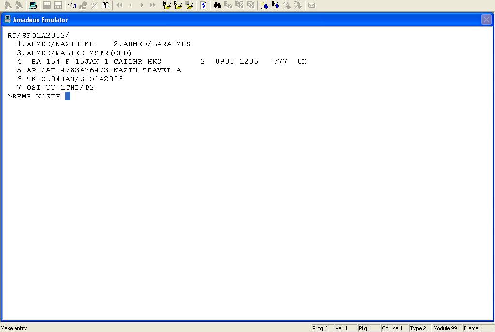The width and height of the screenshot is (495, 332).
Task: Click the greyed find-previous binoculars icon with left arrow
Action: (239, 5)
